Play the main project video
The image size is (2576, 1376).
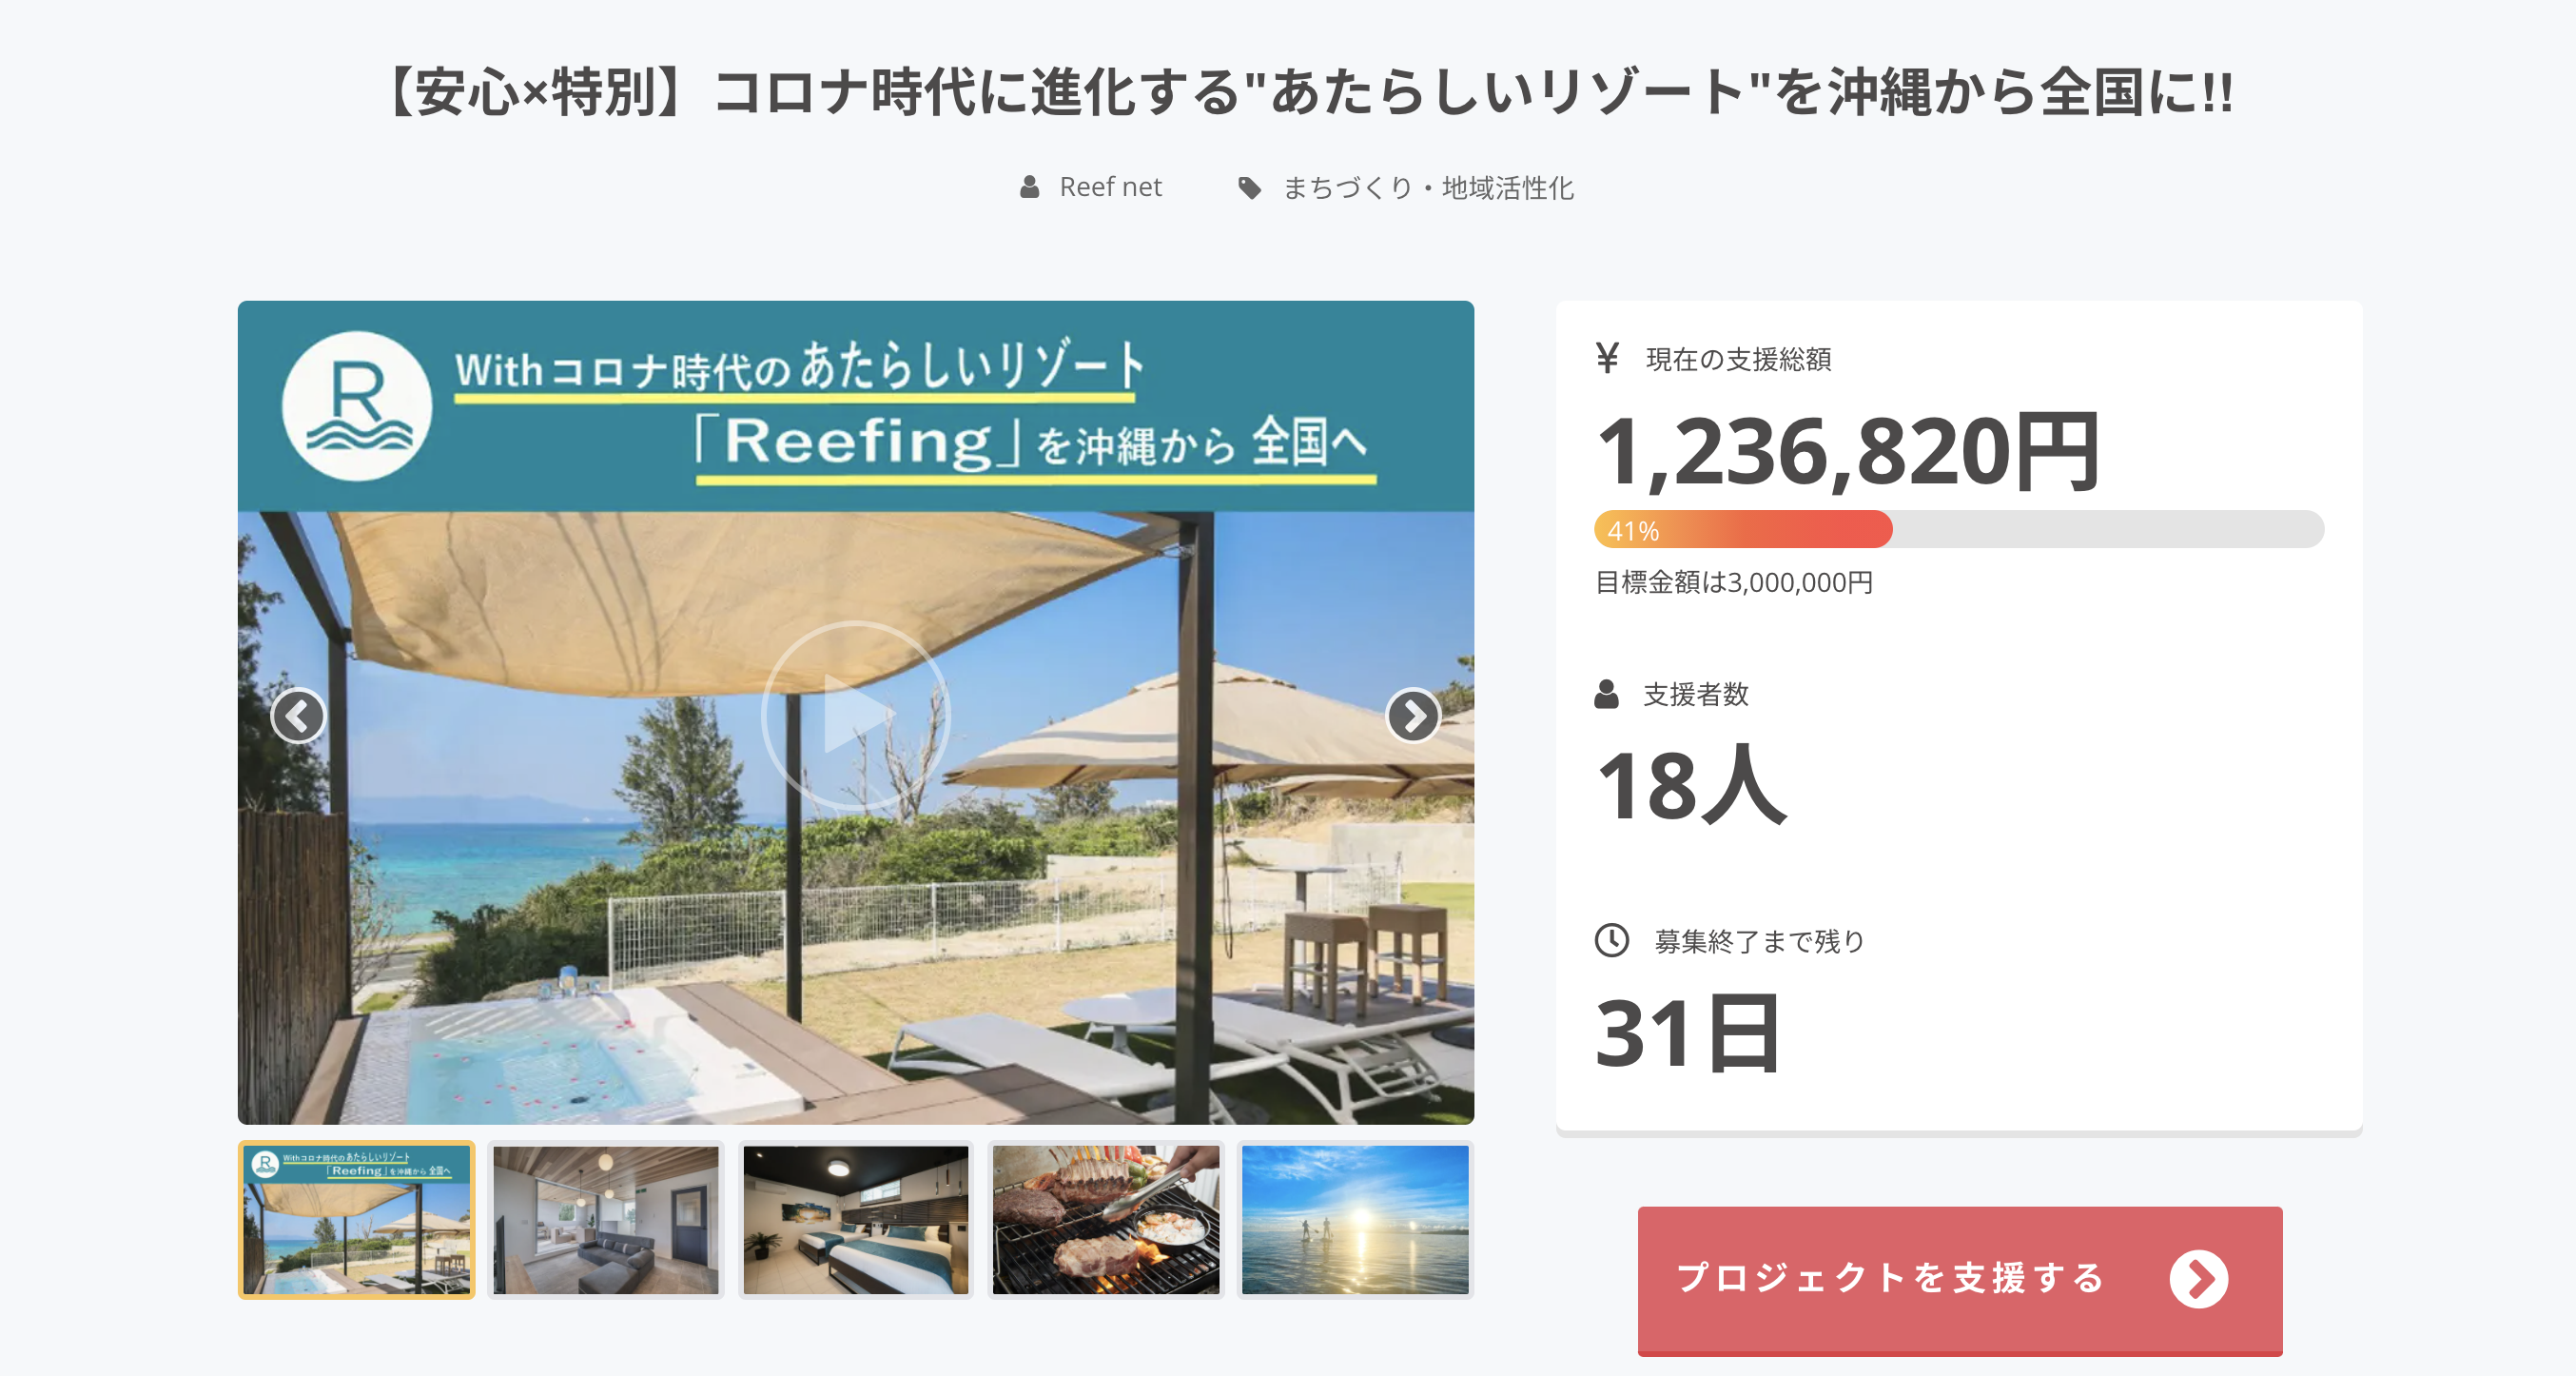(855, 715)
